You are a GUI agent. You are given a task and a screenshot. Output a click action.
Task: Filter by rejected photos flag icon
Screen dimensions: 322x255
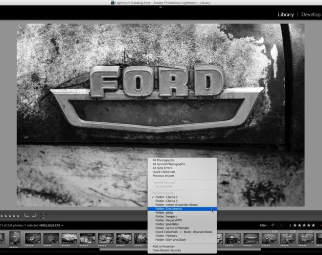[x=282, y=225]
